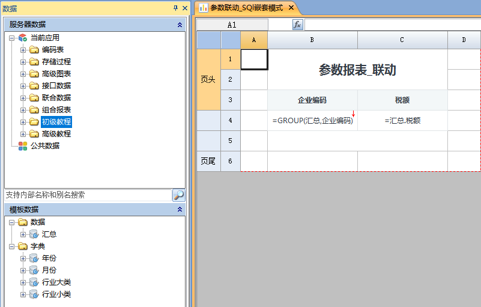The width and height of the screenshot is (481, 307).
Task: Select the 初级教程 tree item
Action: click(x=56, y=122)
